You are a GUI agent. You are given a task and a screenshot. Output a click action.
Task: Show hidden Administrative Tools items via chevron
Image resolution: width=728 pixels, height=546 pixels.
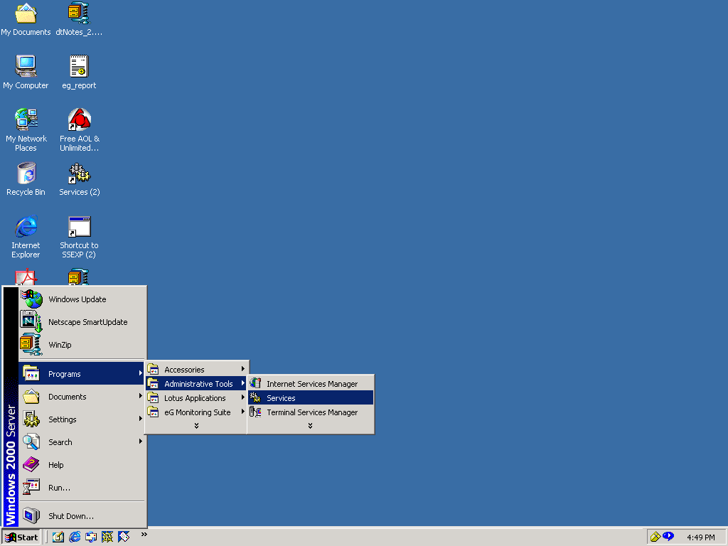(x=310, y=426)
